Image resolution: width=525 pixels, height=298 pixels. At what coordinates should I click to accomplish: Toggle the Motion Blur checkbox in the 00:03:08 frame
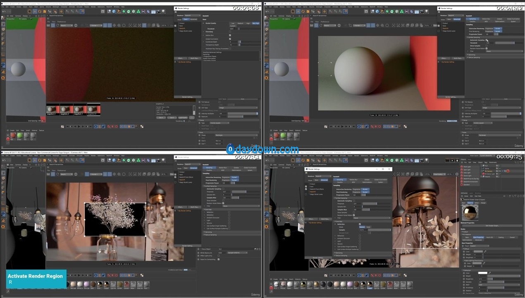(230, 36)
